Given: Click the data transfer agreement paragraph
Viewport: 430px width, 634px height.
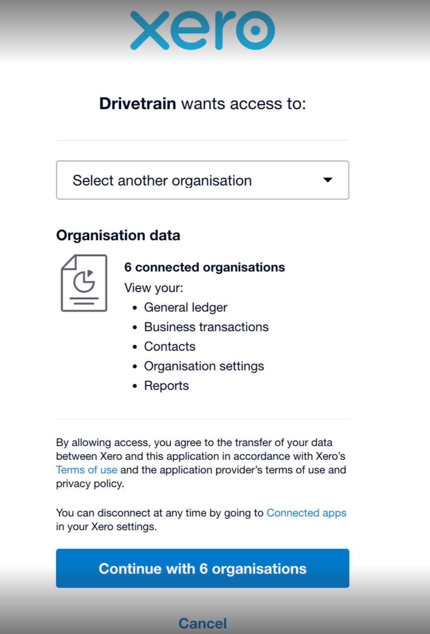Looking at the screenshot, I should (x=201, y=456).
